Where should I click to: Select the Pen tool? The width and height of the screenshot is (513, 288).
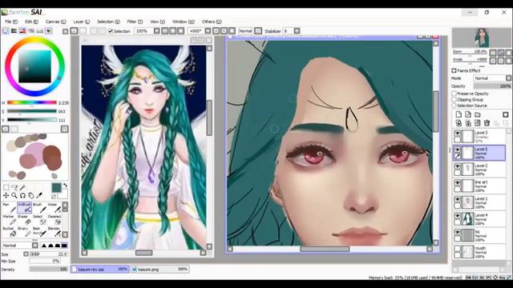point(9,207)
